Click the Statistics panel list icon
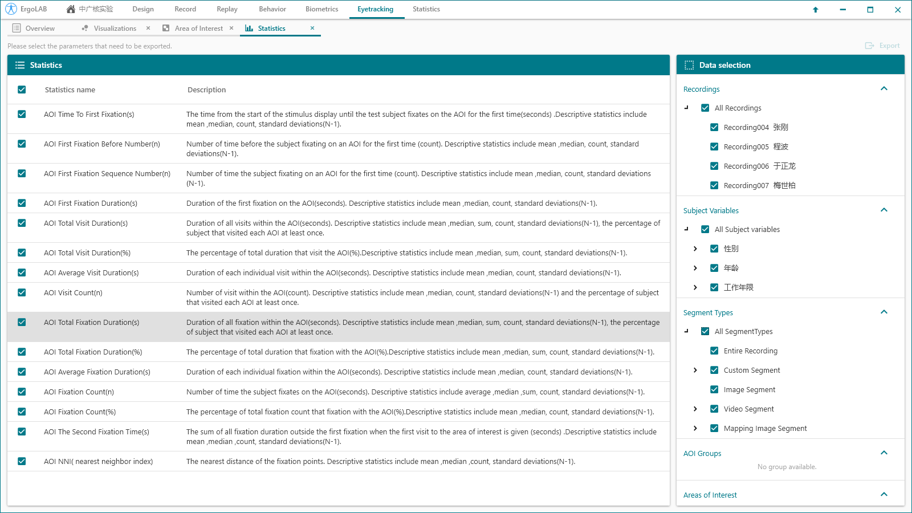 click(x=20, y=65)
